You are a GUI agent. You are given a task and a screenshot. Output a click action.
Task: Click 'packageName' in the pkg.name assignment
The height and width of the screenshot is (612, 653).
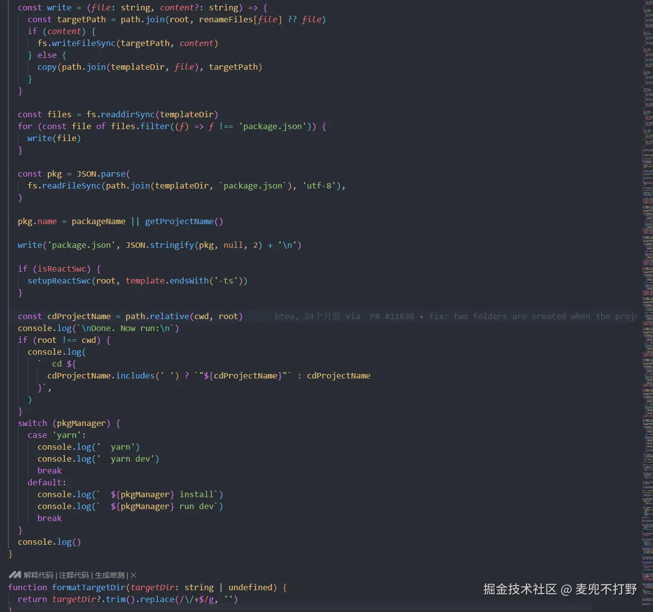99,222
